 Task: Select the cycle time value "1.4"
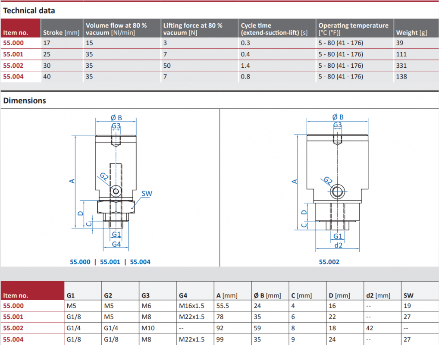click(x=245, y=66)
